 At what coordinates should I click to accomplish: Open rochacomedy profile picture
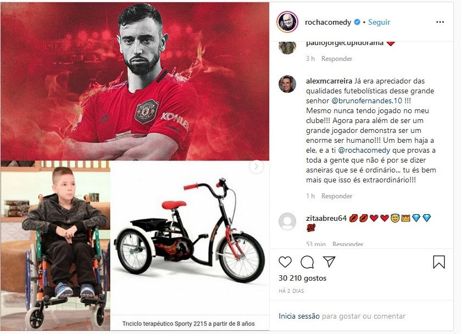point(287,23)
